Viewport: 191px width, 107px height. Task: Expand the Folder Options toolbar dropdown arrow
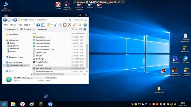point(52,25)
